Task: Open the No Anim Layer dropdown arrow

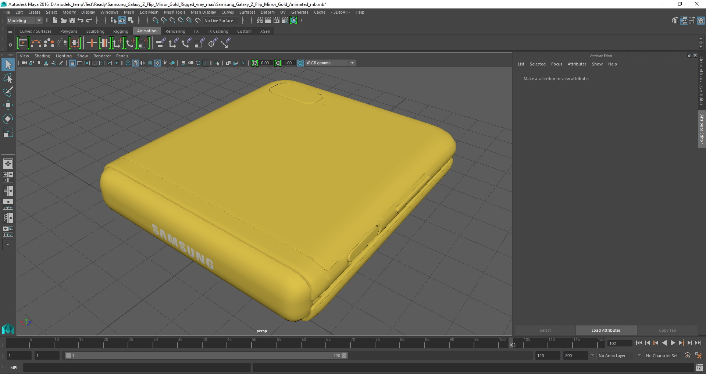Action: coord(592,355)
